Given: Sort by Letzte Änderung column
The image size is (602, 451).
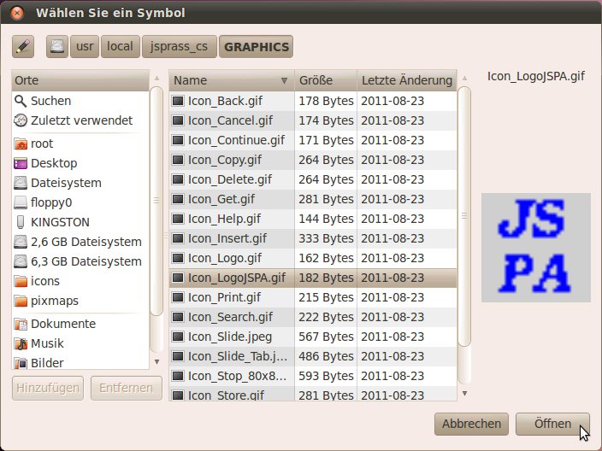Looking at the screenshot, I should click(406, 80).
